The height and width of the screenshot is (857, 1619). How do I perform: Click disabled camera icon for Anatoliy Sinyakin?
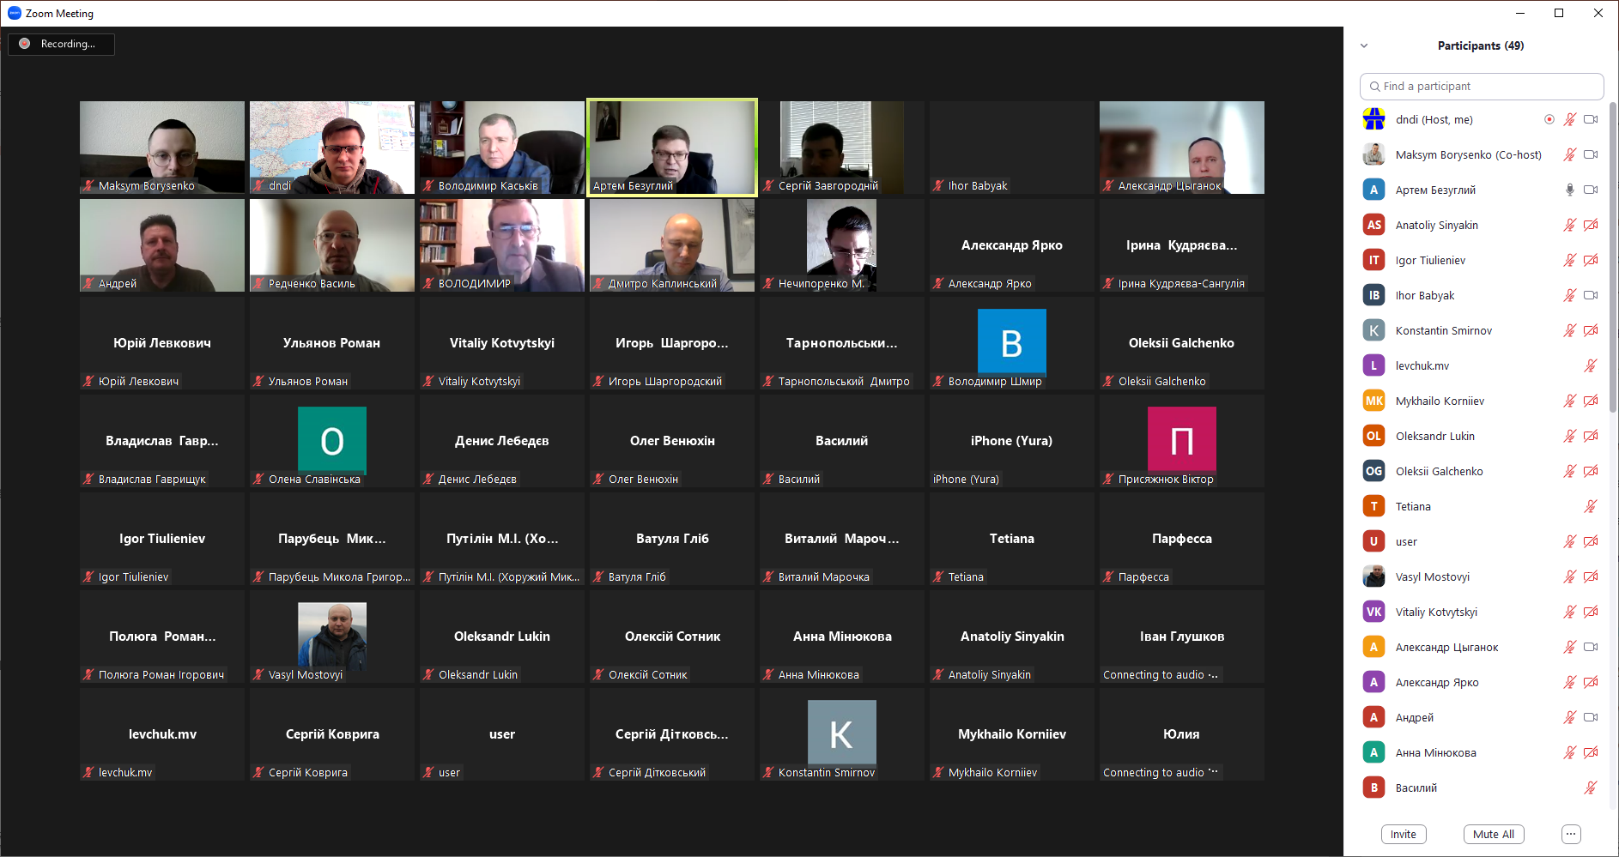1591,225
